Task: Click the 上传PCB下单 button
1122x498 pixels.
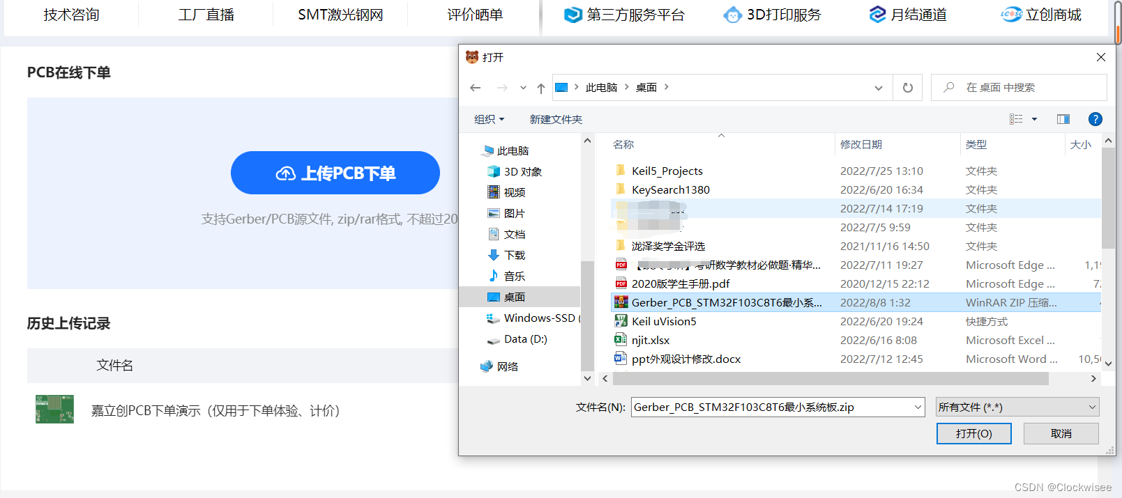Action: click(335, 173)
